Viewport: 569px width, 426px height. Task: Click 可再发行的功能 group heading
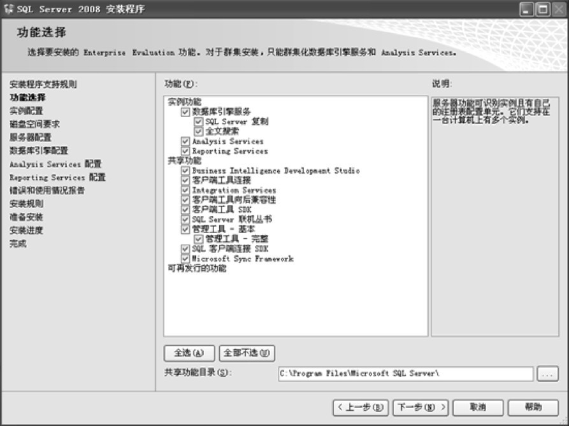click(x=197, y=268)
